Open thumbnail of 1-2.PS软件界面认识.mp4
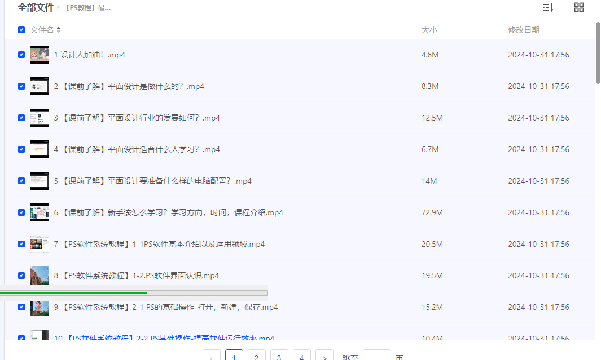This screenshot has width=601, height=360. coord(40,275)
